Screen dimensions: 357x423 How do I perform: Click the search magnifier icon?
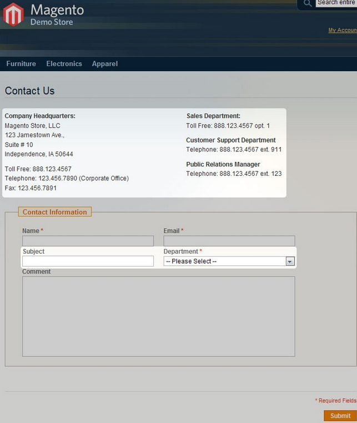[308, 3]
